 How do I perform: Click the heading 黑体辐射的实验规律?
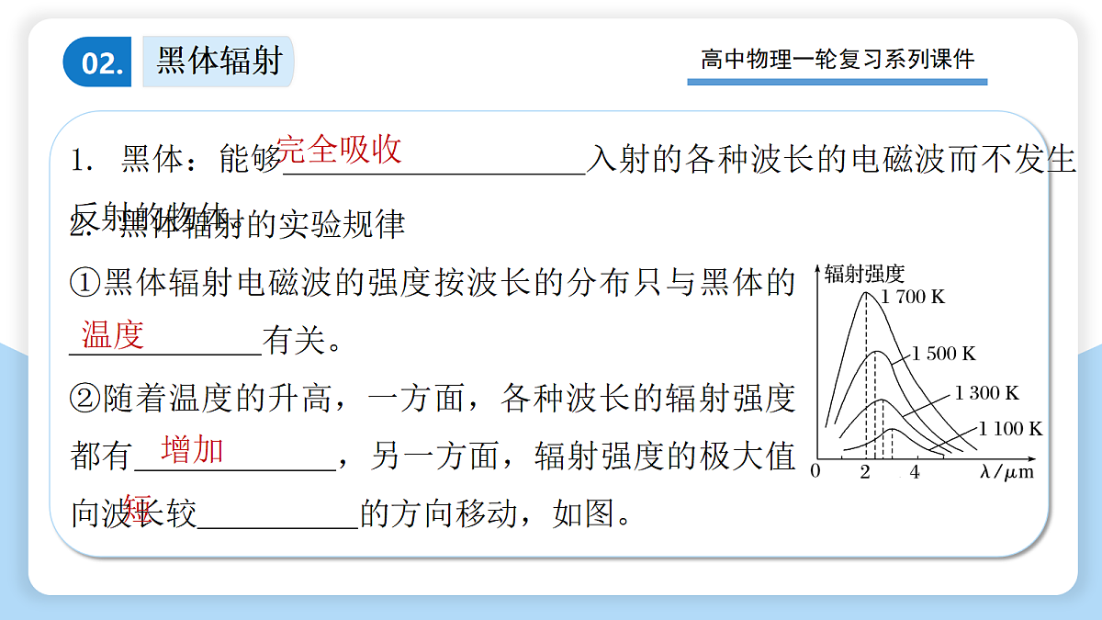tap(263, 223)
